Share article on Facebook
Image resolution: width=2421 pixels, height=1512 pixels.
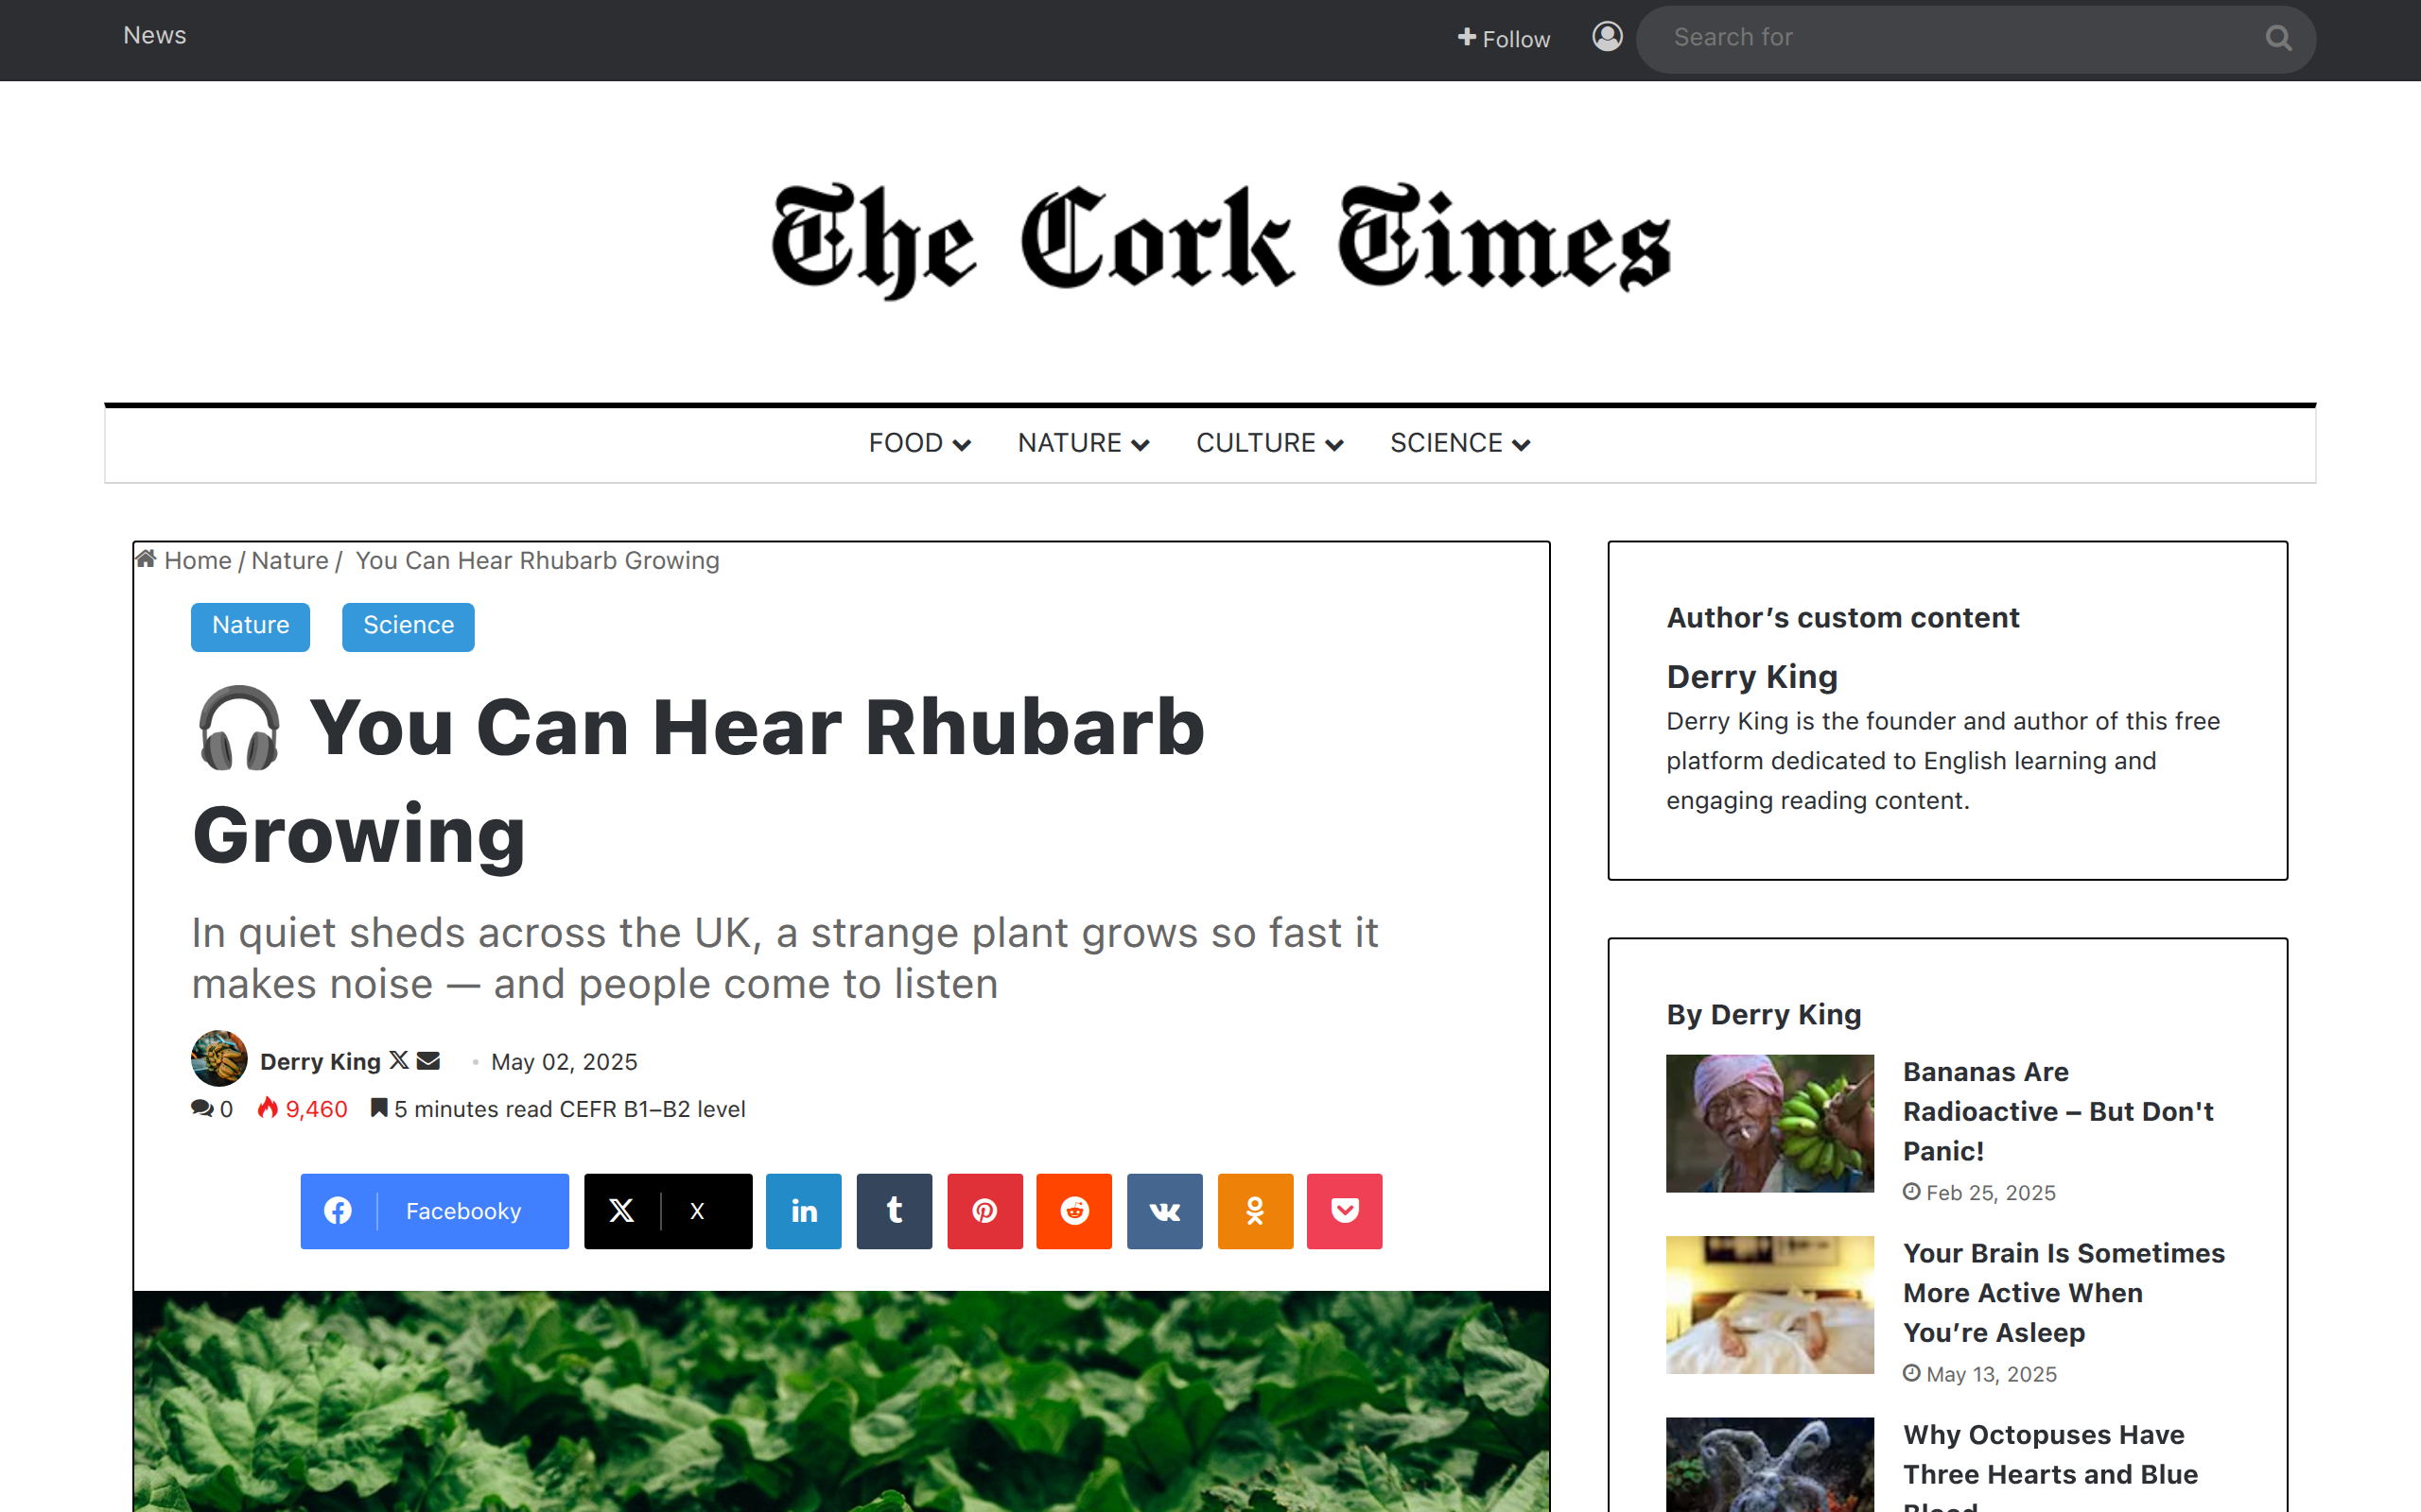pos(434,1211)
